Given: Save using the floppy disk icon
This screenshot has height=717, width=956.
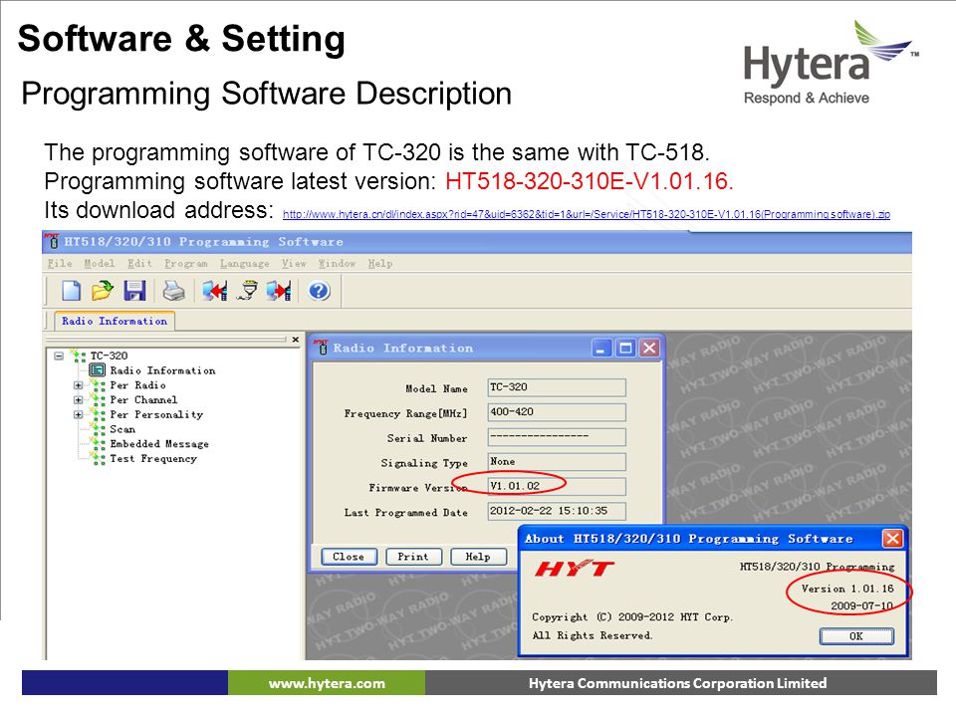Looking at the screenshot, I should click(x=134, y=290).
